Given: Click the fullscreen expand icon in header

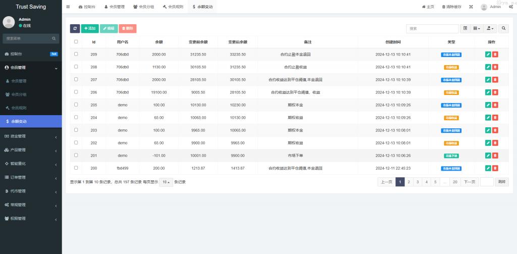Looking at the screenshot, I should pyautogui.click(x=471, y=7).
